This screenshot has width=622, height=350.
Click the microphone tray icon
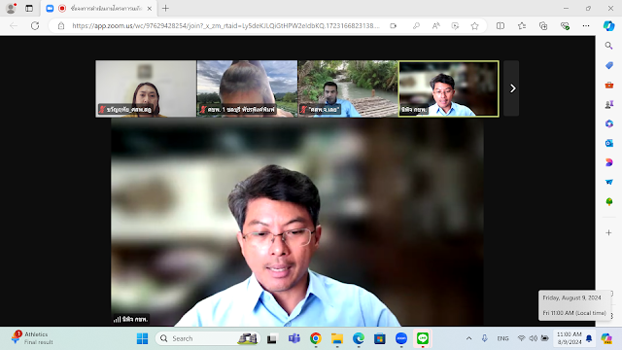point(484,338)
